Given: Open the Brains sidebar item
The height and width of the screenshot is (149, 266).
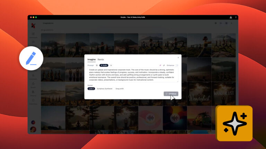Looking at the screenshot, I should click(33, 85).
